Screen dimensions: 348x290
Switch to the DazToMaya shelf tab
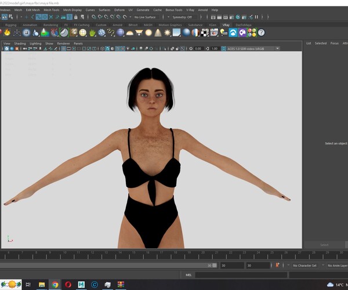coord(244,25)
